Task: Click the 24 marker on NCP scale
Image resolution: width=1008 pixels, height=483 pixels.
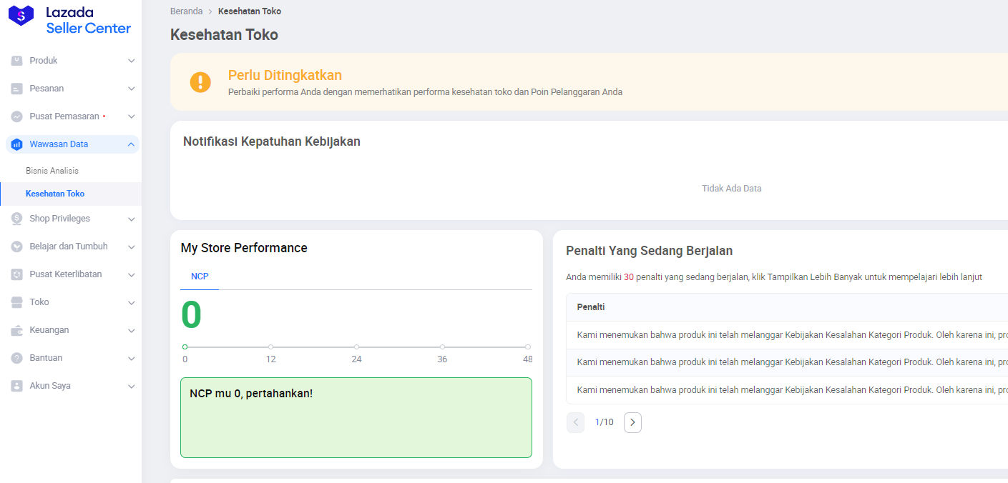Action: pos(356,347)
